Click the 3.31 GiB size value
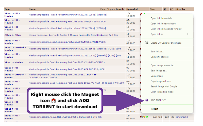The height and width of the screenshot is (126, 203). click(x=157, y=117)
